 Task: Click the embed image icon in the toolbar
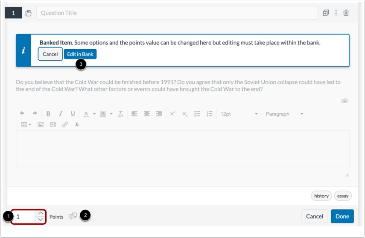pos(41,125)
